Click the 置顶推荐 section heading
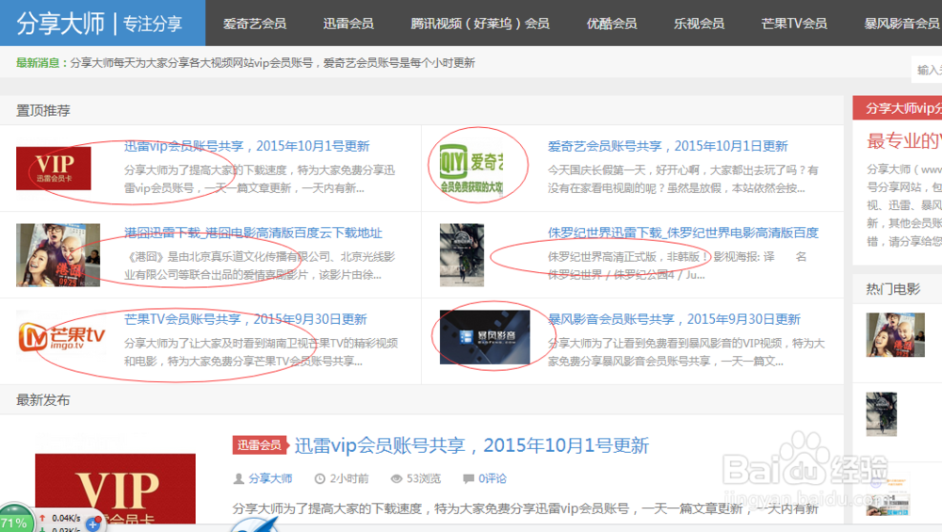 [x=43, y=110]
